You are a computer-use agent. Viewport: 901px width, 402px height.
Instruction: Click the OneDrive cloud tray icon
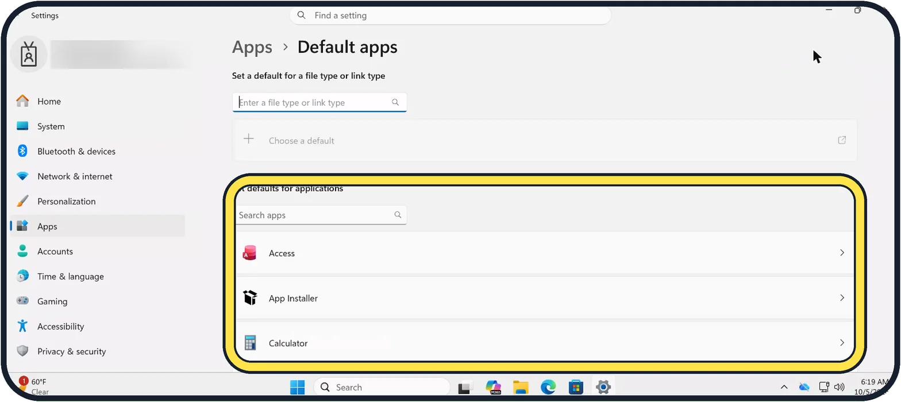pyautogui.click(x=804, y=387)
